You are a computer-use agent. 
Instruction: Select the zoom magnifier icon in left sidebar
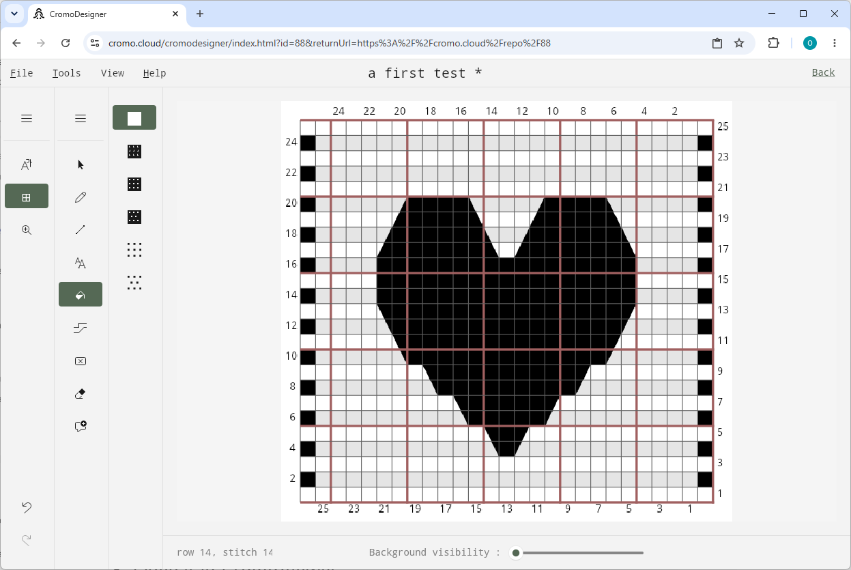click(x=27, y=230)
